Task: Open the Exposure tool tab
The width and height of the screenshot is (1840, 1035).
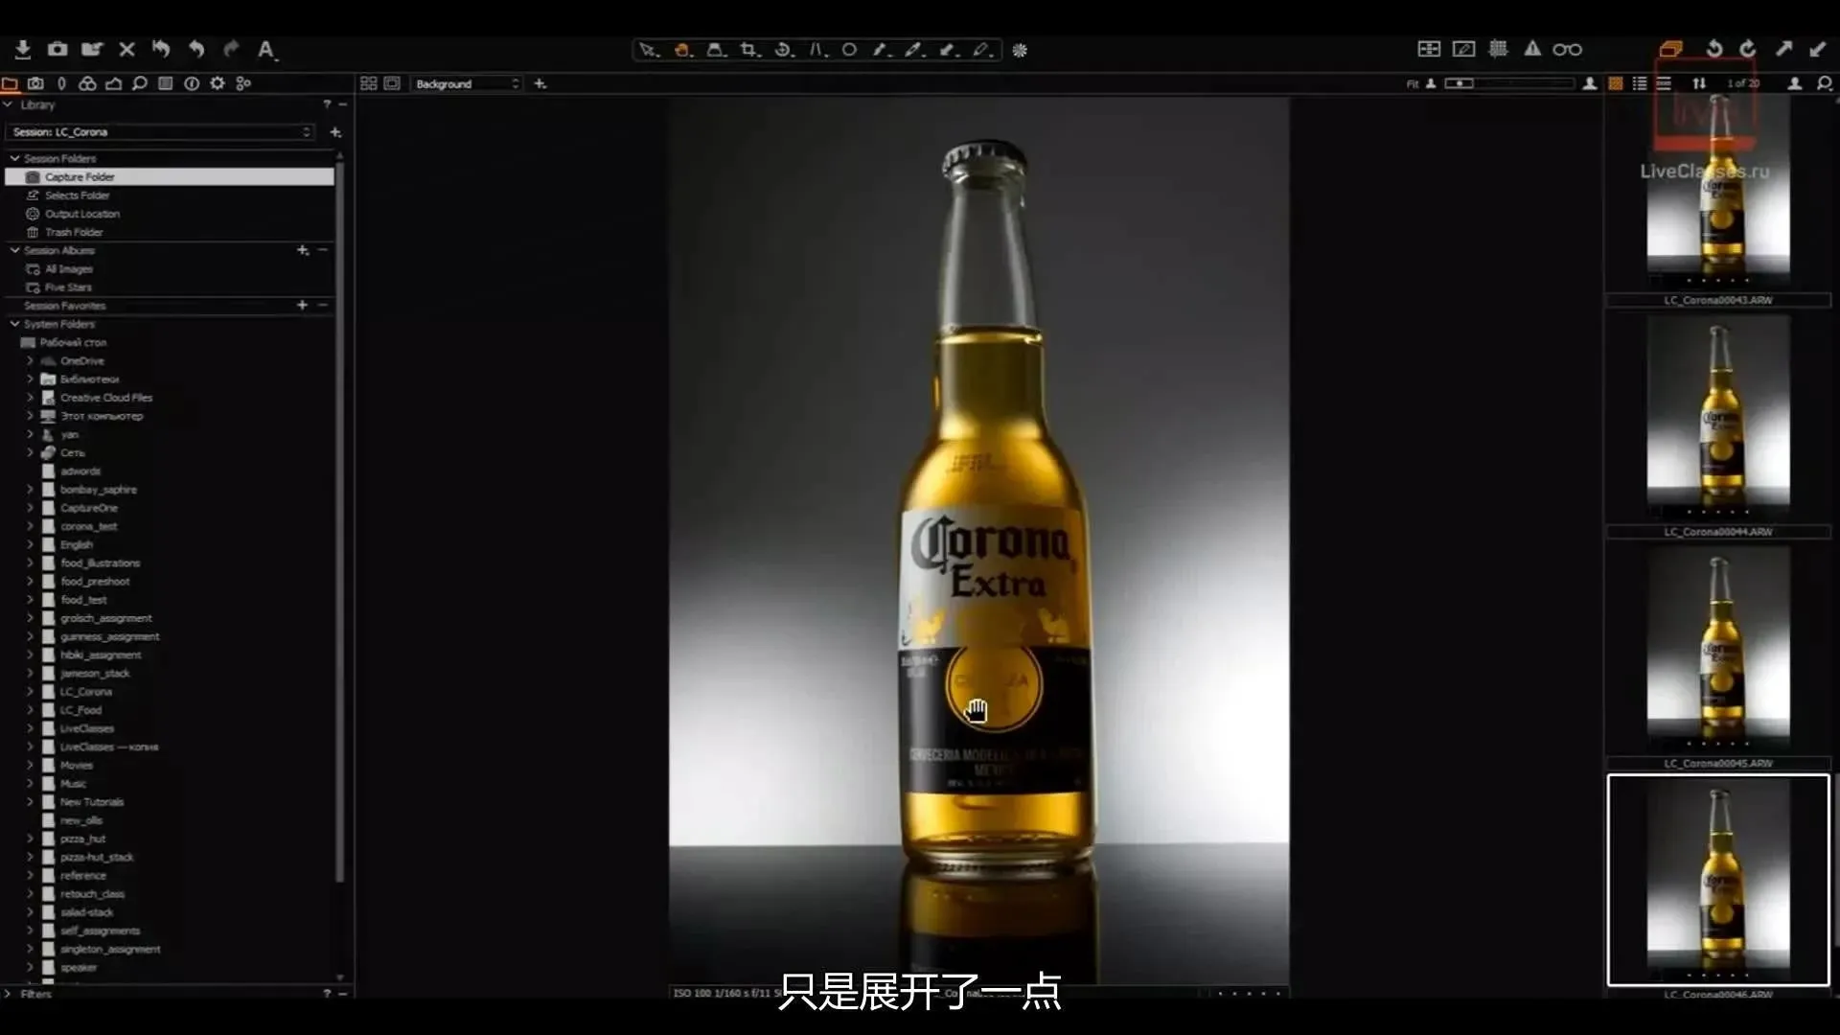Action: [113, 83]
